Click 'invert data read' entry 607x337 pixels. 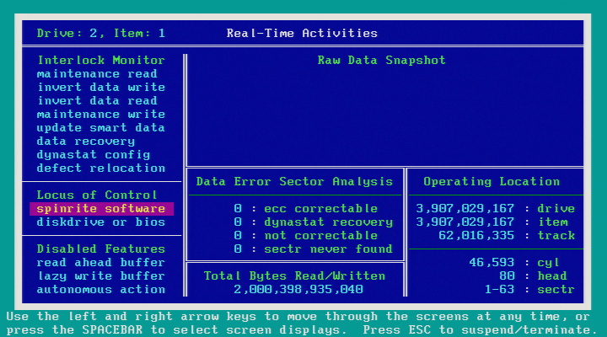[97, 101]
